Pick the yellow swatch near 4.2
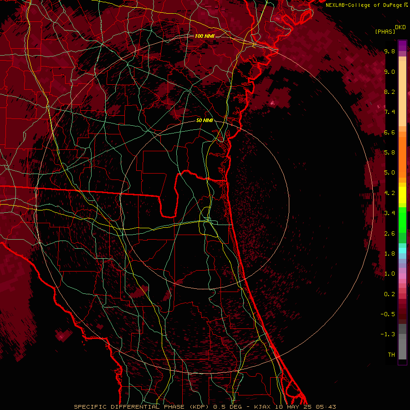Image resolution: width=410 pixels, height=410 pixels. tap(402, 195)
